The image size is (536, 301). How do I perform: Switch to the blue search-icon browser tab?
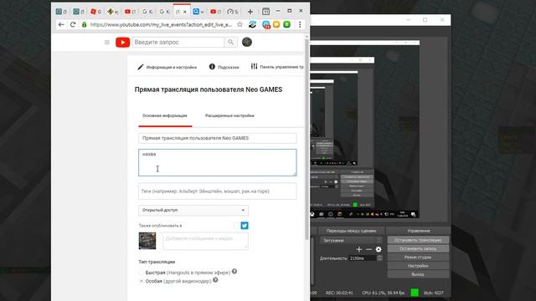[198, 12]
